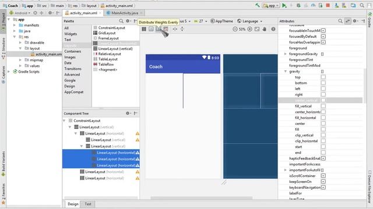The height and width of the screenshot is (209, 373).
Task: Collapse the ConstraintLayout tree node
Action: pos(64,121)
